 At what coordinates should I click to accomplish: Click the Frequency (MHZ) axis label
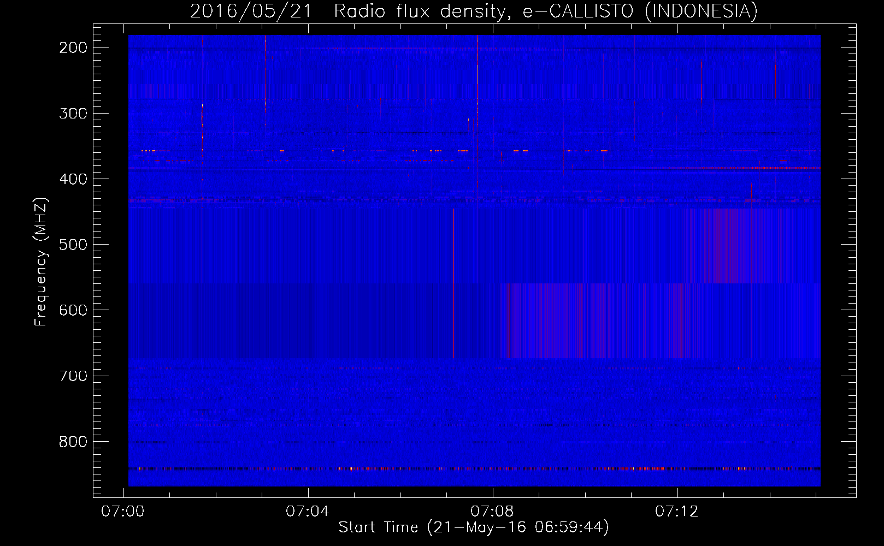42,262
